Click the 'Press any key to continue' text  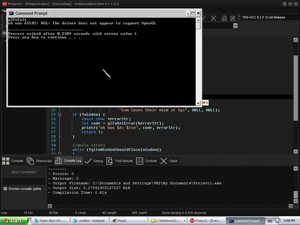[44, 37]
